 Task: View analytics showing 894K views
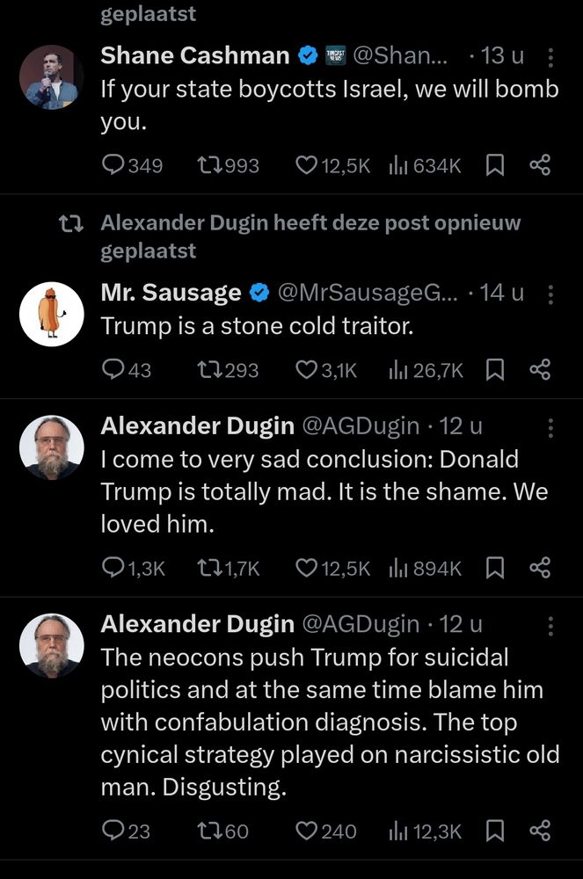click(x=426, y=568)
